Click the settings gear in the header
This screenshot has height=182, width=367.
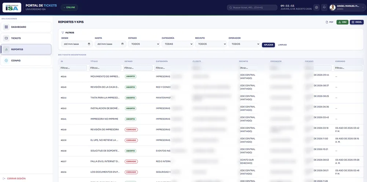[x=316, y=7]
